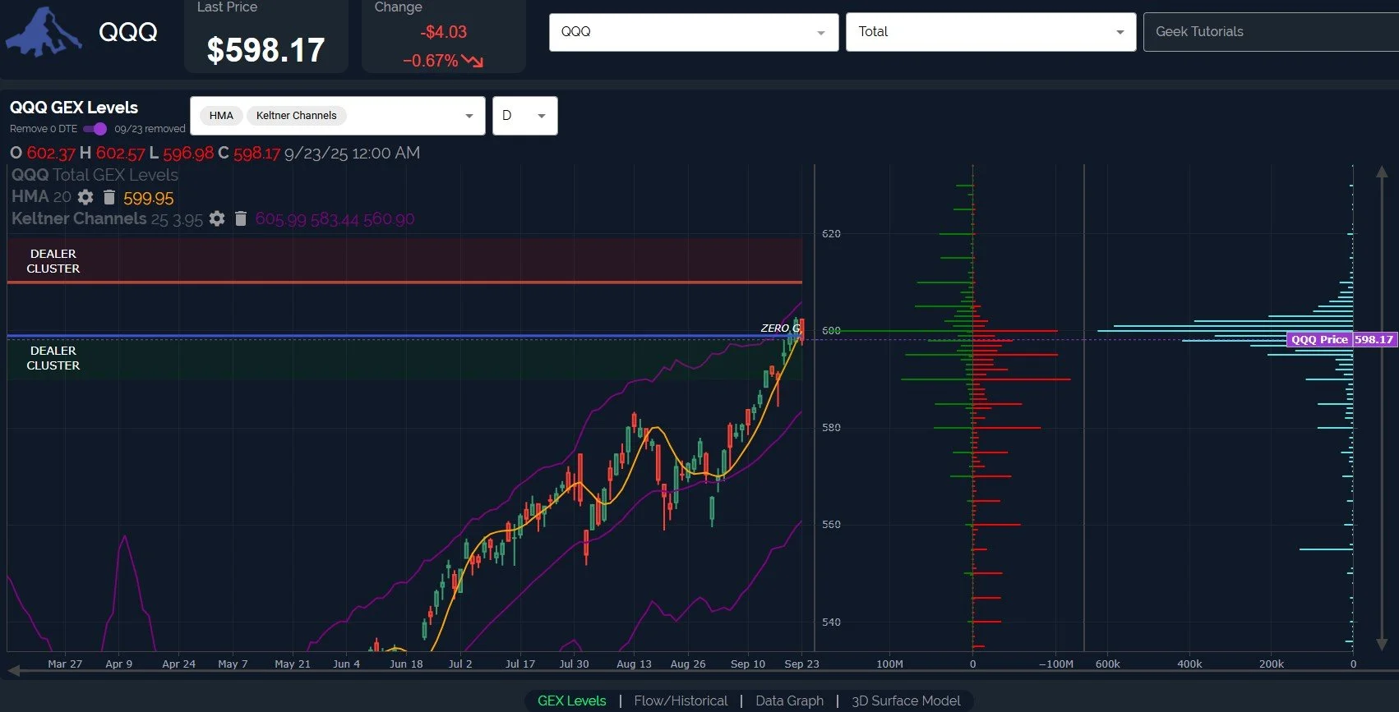
Task: Open the D timeframe dropdown
Action: coord(524,116)
